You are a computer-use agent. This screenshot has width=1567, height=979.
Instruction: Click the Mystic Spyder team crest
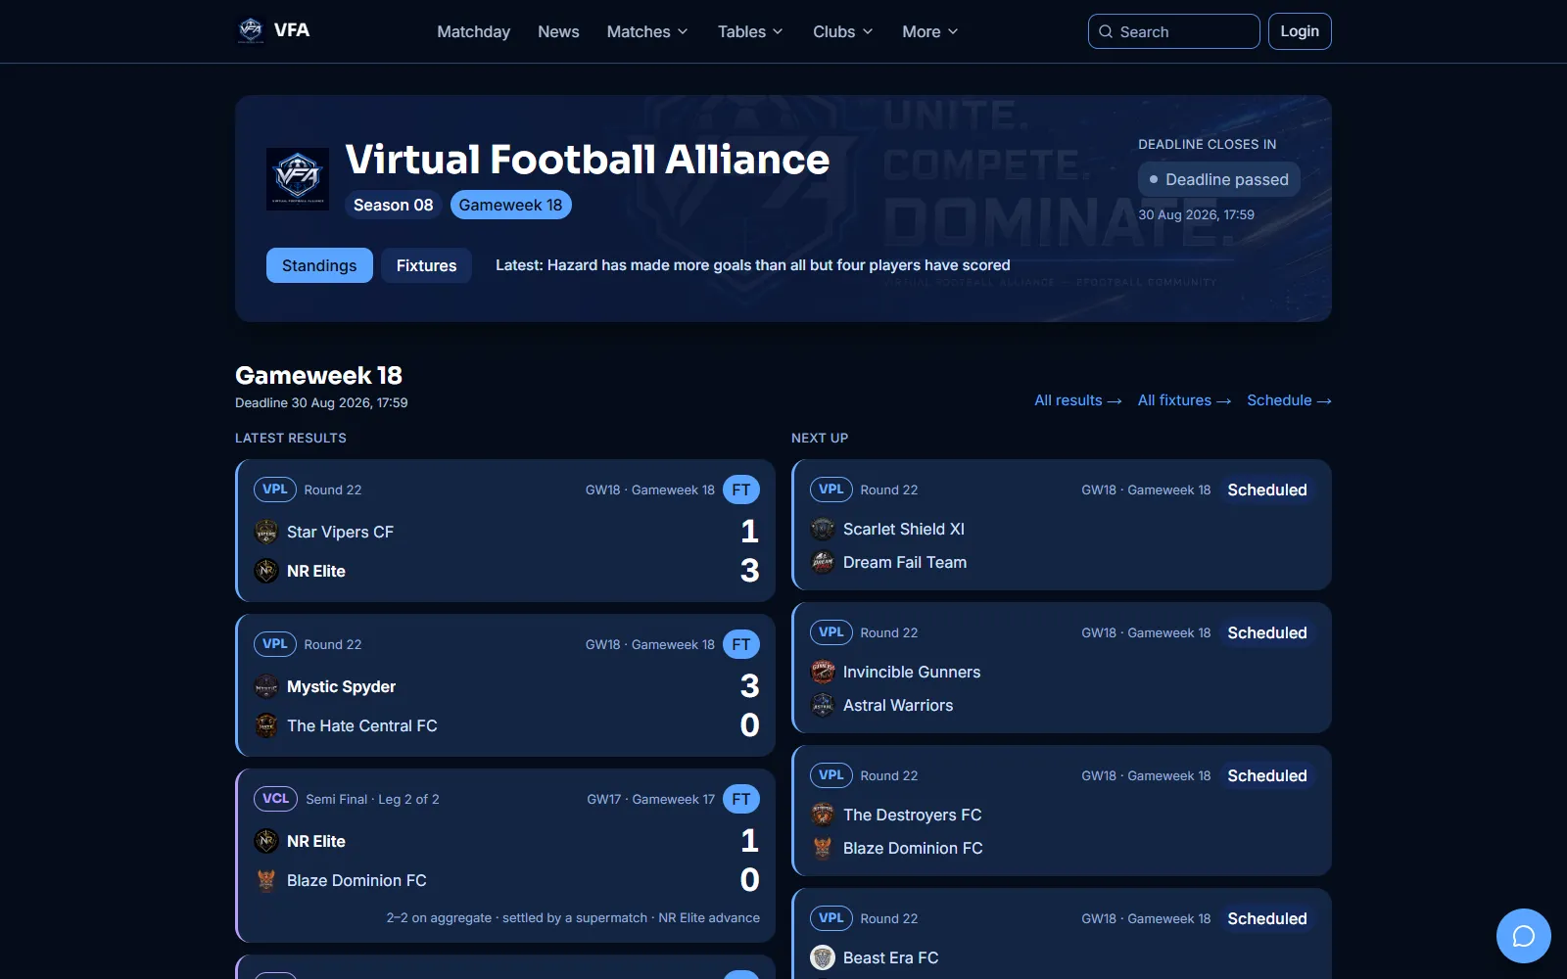[266, 686]
